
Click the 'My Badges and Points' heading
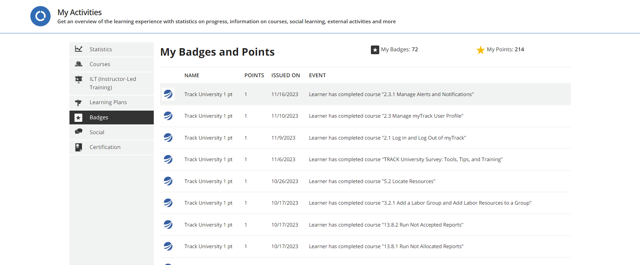pyautogui.click(x=217, y=52)
